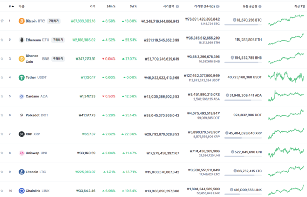Toggle Uniswap favorite star
The width and height of the screenshot is (307, 197).
[x=2, y=153]
